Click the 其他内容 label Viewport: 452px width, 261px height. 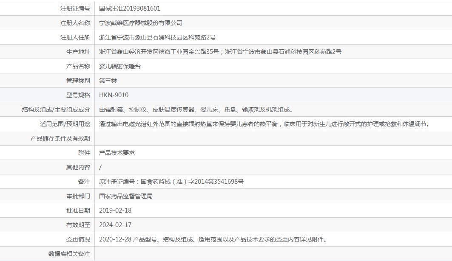click(x=78, y=167)
